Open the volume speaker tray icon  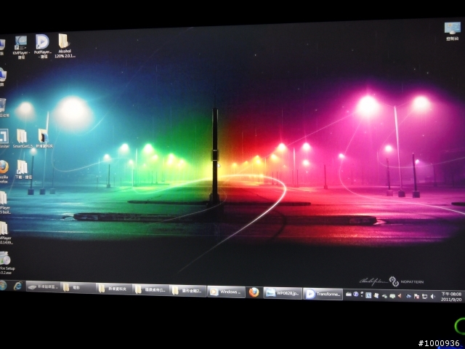[x=433, y=296]
